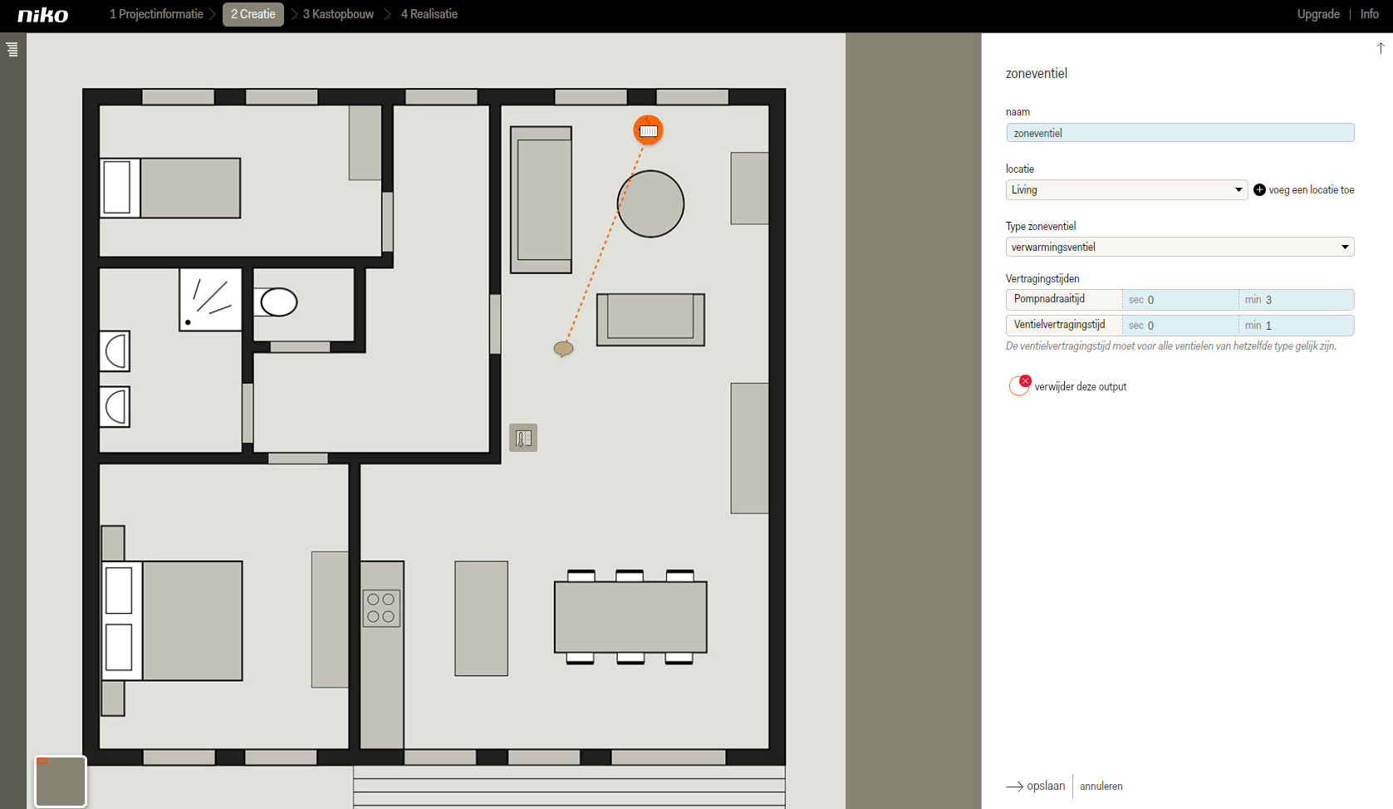Click the Pompnadraaitijd sec field
Screen dimensions: 1393x809
pyautogui.click(x=1180, y=300)
